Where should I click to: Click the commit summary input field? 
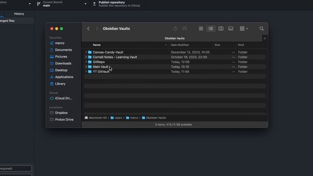click(16, 168)
